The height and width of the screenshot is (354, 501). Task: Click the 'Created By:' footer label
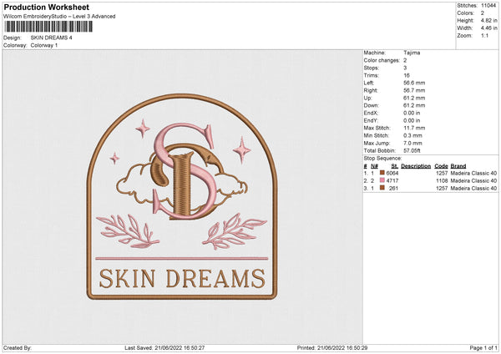(18, 348)
